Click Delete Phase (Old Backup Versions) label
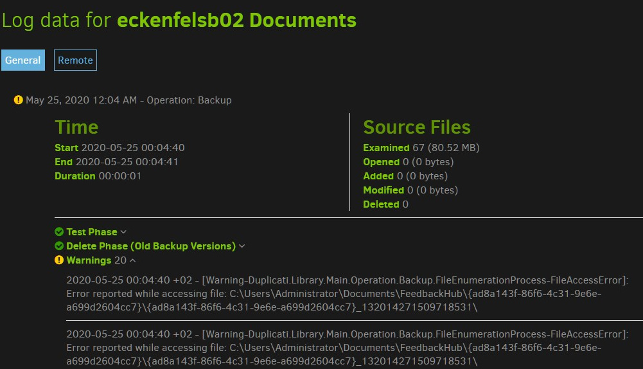The height and width of the screenshot is (369, 643). 150,246
